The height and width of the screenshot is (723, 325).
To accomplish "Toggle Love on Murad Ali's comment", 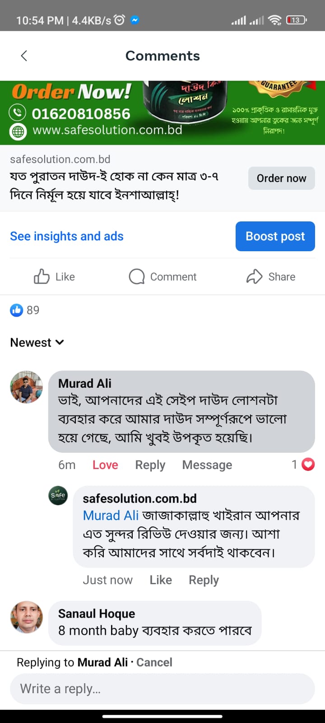I will pyautogui.click(x=105, y=465).
